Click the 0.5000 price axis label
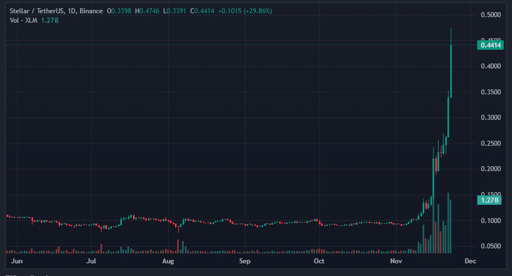 [490, 15]
